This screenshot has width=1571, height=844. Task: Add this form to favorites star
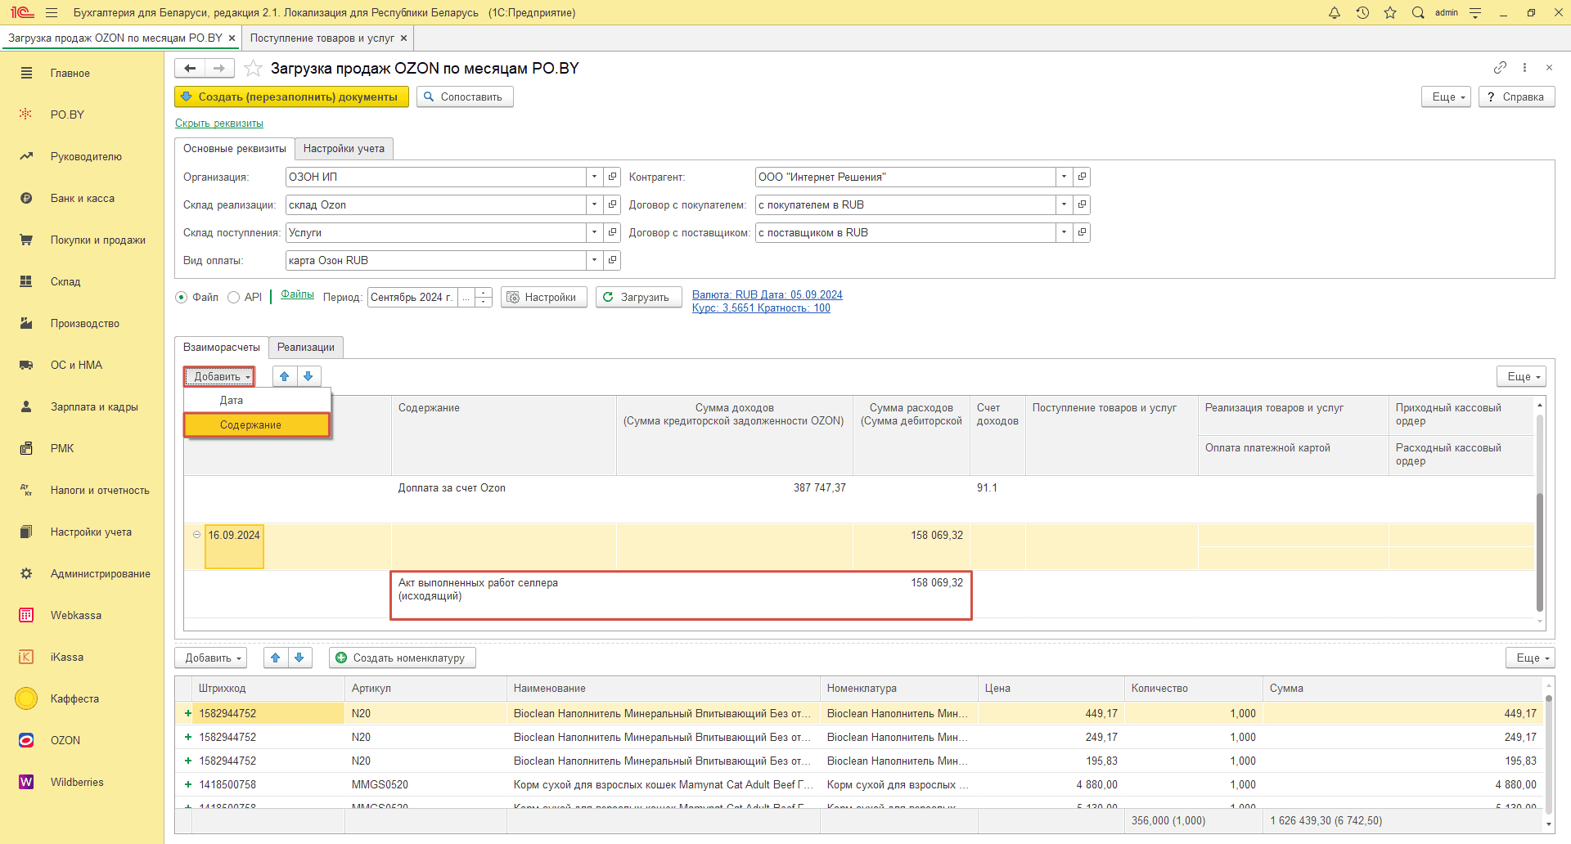tap(254, 69)
